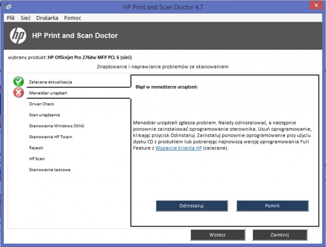Click the Błąd w menedżerze urządzeń heading

167,87
